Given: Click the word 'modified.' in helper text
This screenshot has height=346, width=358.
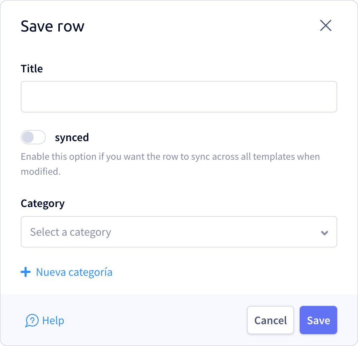Looking at the screenshot, I should [x=41, y=172].
